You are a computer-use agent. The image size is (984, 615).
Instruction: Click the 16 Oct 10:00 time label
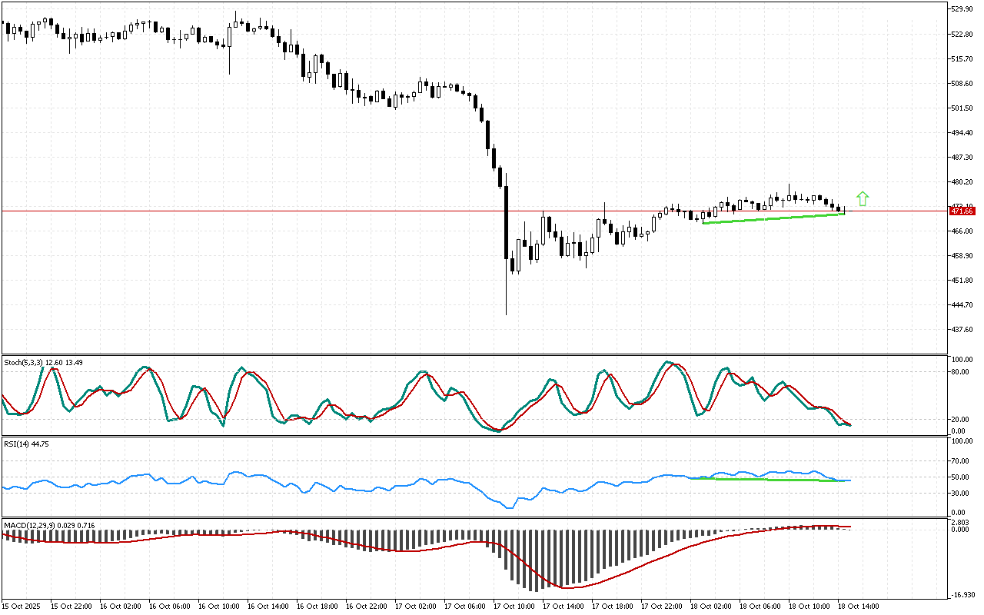(220, 606)
